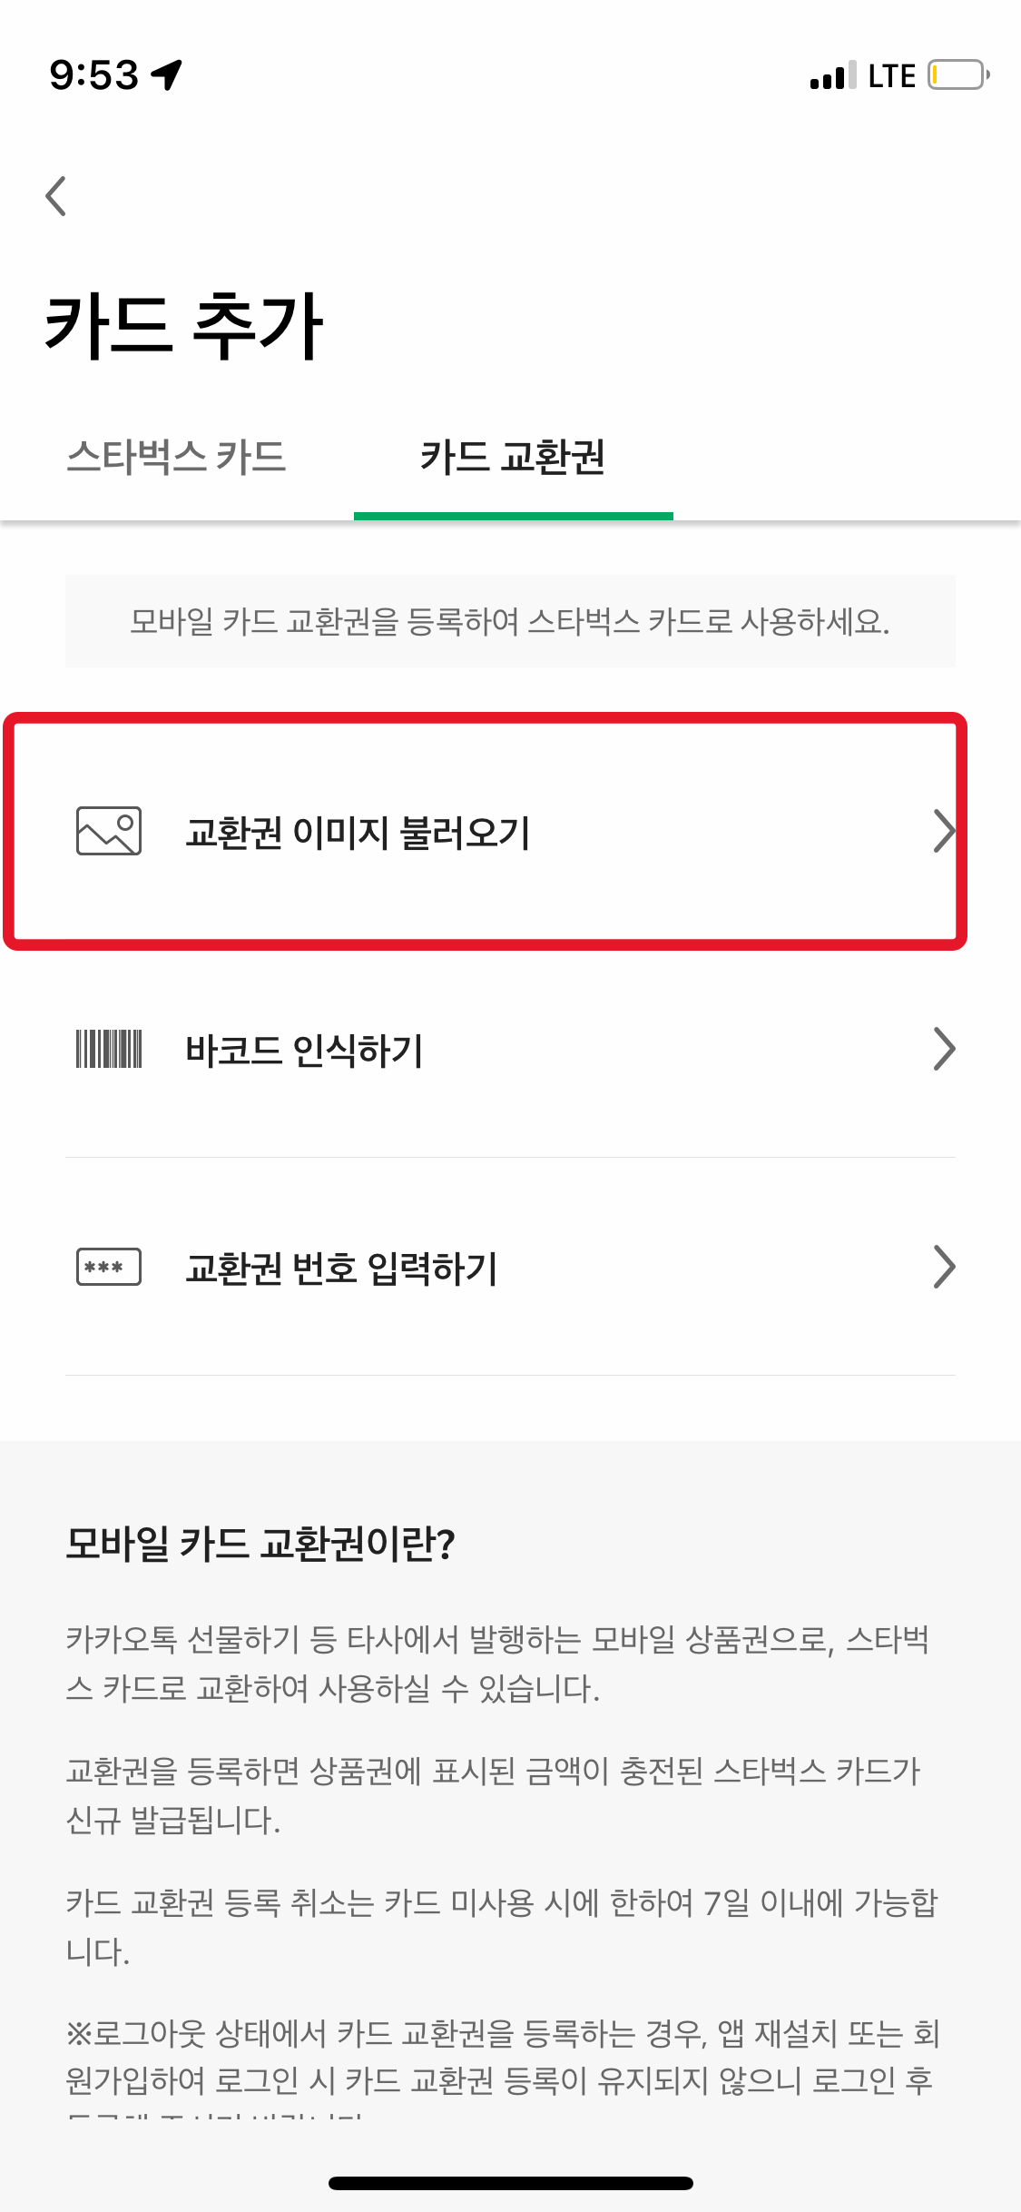The height and width of the screenshot is (2212, 1021).
Task: Tap the barcode scan icon
Action: (109, 1049)
